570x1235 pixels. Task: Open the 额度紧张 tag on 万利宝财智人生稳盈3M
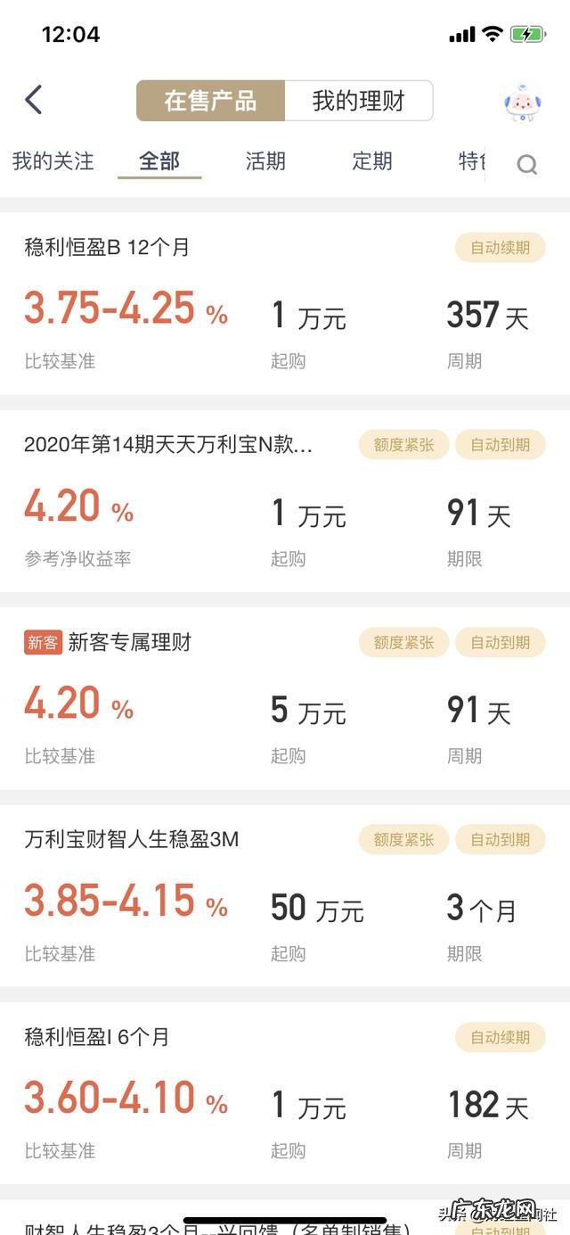[x=403, y=839]
